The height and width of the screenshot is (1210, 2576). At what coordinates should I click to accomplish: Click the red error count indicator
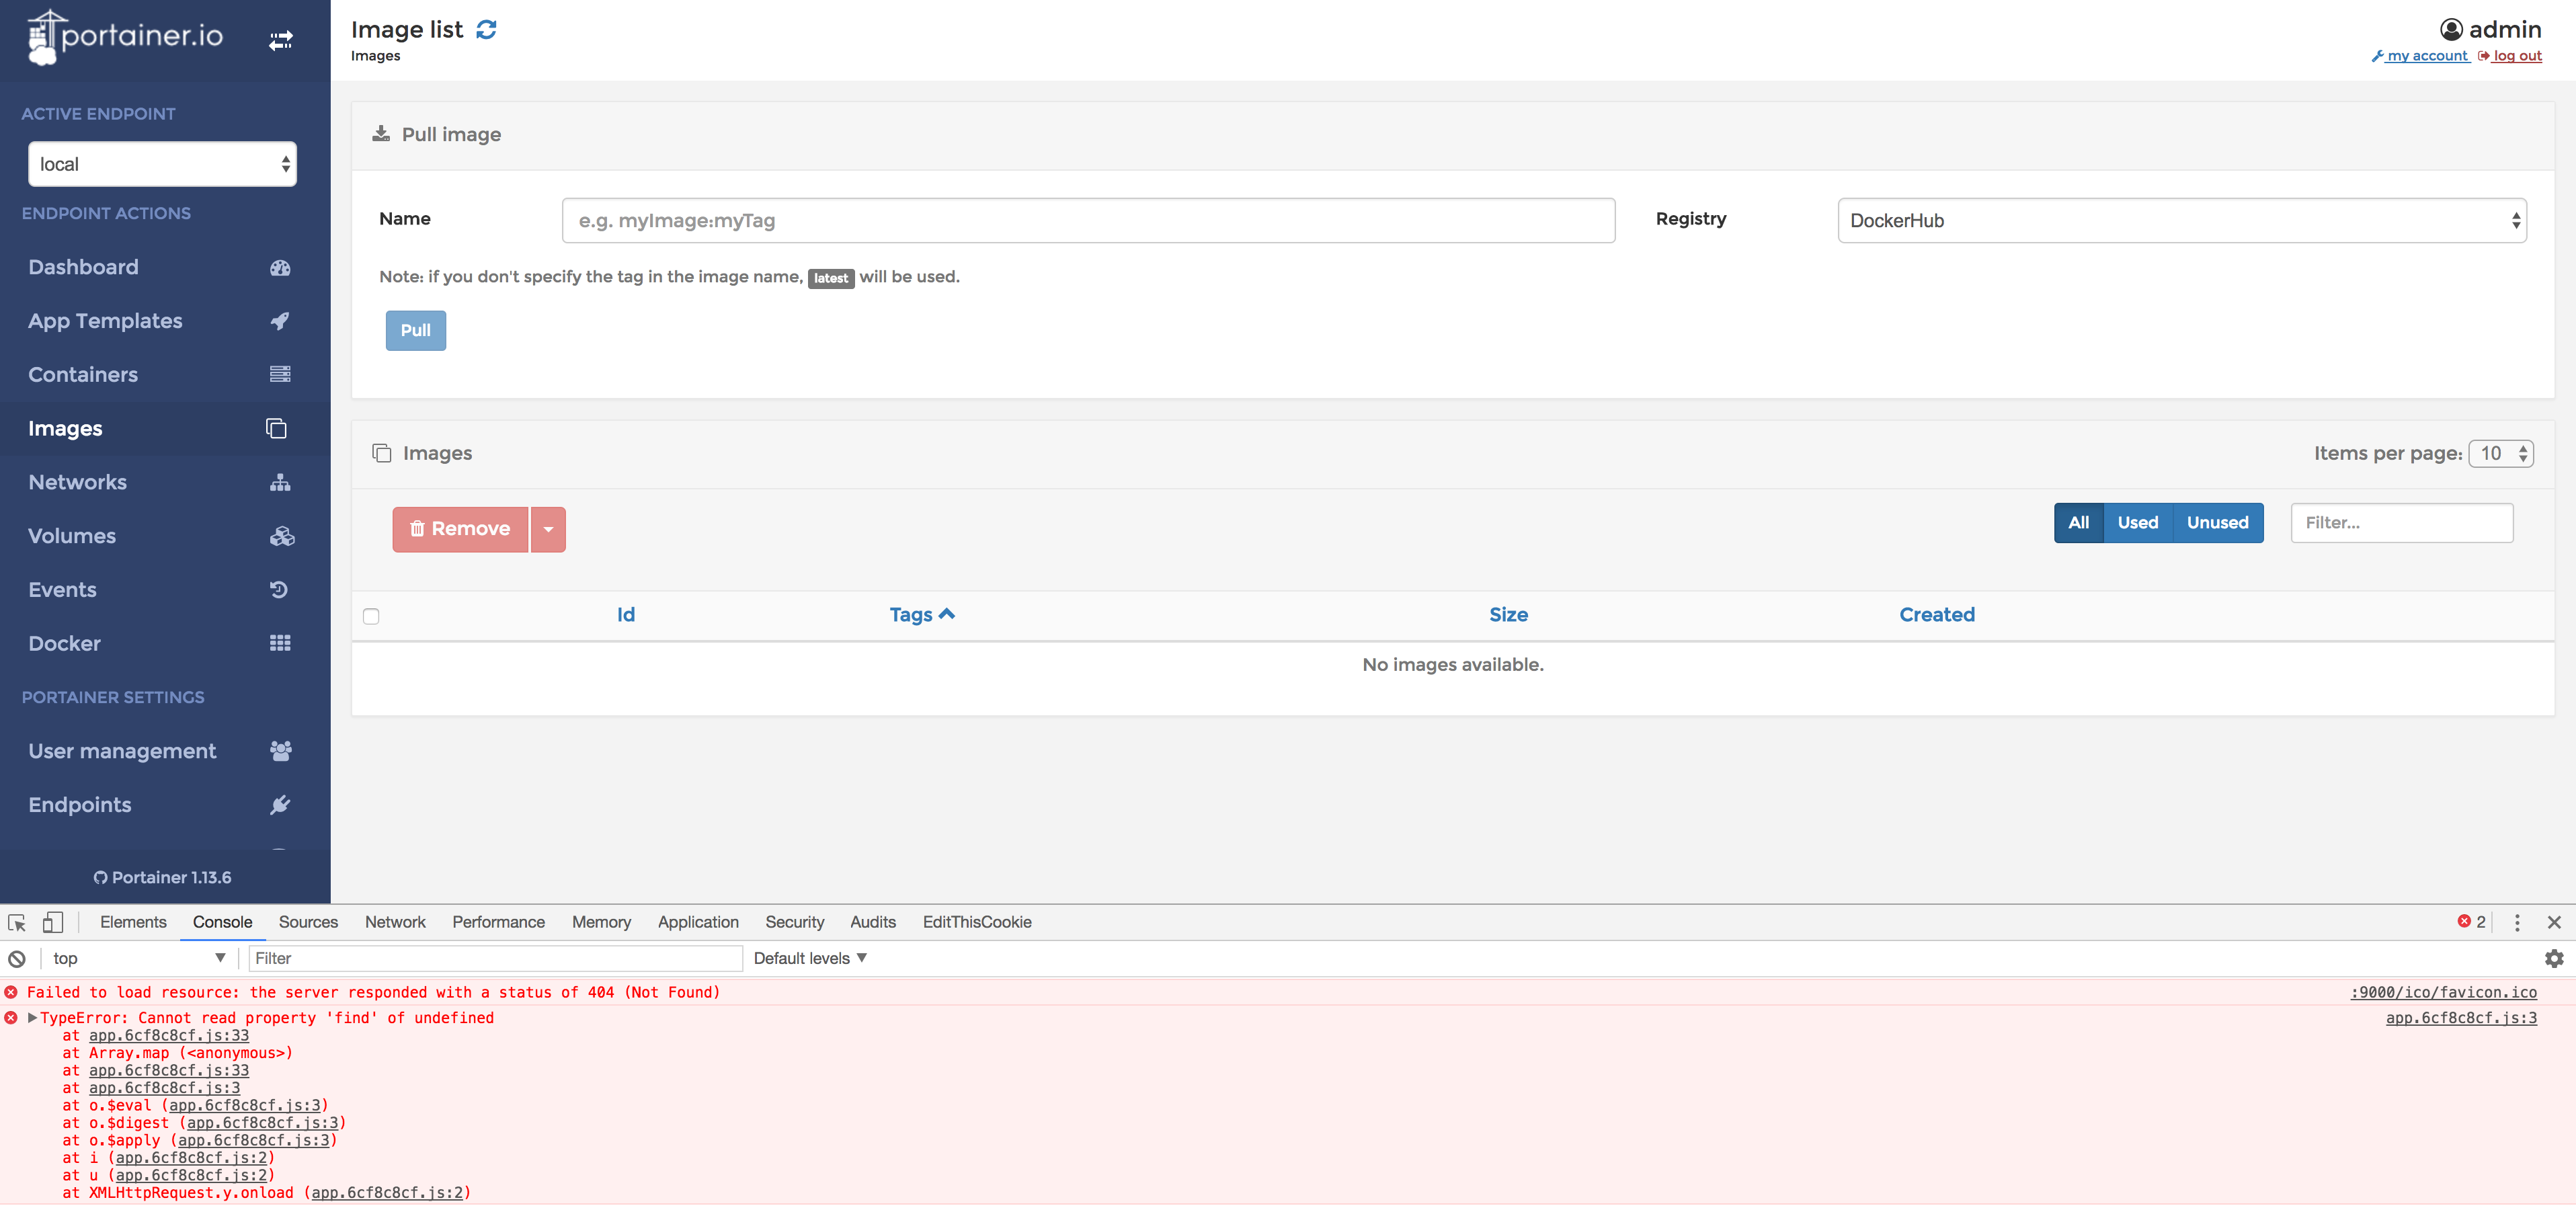point(2471,922)
